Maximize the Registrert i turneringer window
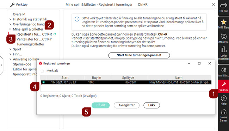This screenshot has height=131, width=229. pyautogui.click(x=199, y=63)
